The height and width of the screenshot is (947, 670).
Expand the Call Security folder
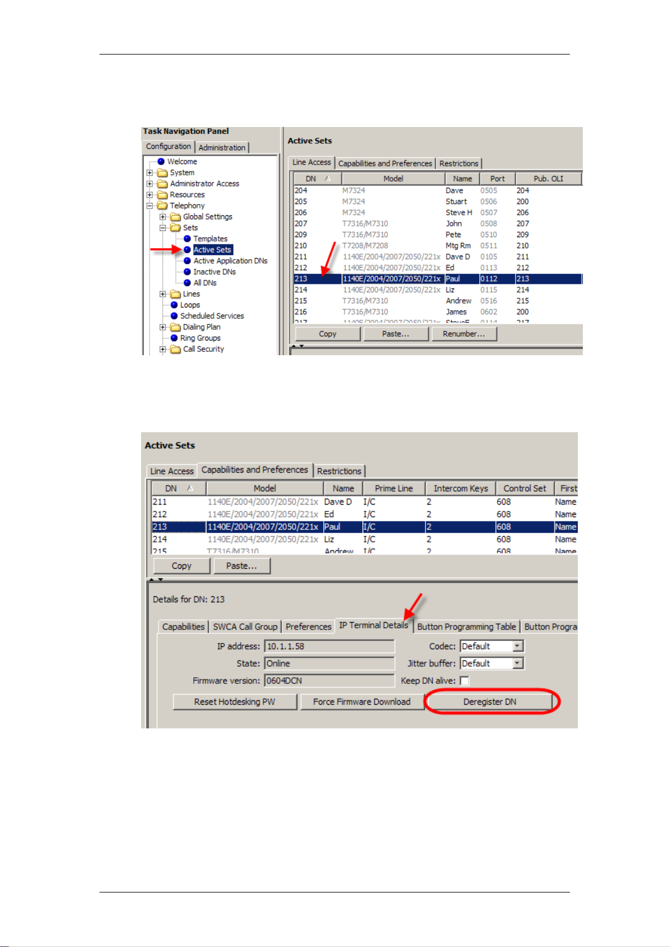click(x=162, y=349)
